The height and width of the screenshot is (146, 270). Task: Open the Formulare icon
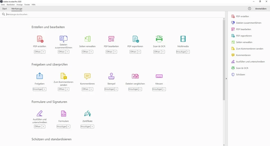click(x=64, y=114)
